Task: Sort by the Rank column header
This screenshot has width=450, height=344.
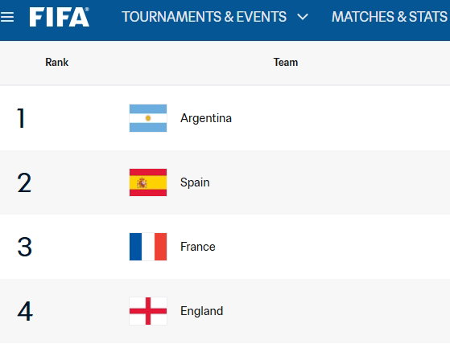Action: (x=57, y=62)
